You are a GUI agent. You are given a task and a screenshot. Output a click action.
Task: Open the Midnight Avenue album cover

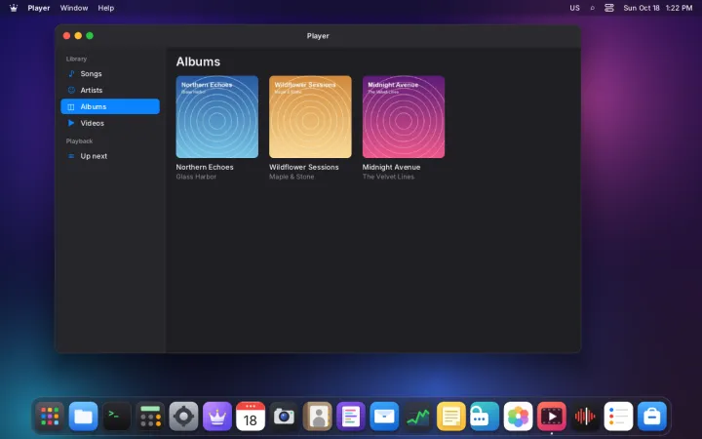pos(404,117)
